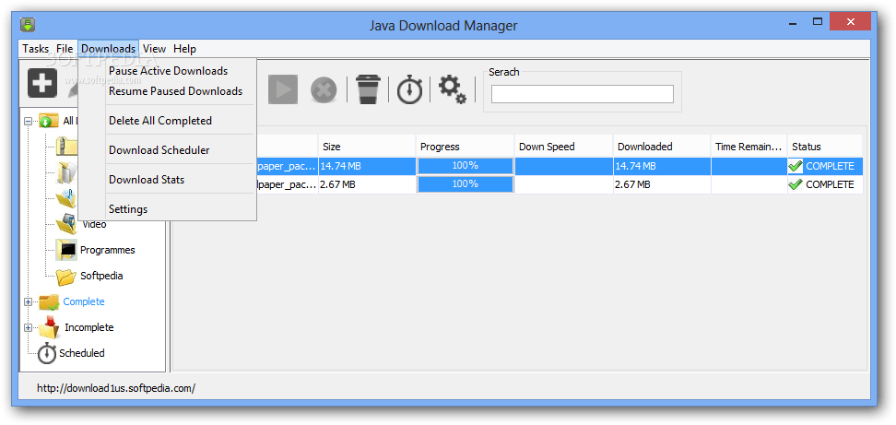896x425 pixels.
Task: Click 100% progress bar of 2.67 MB download
Action: point(466,184)
